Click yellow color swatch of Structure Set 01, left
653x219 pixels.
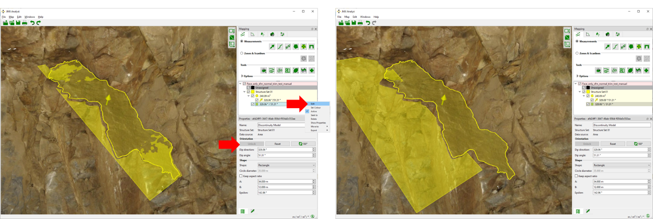pos(253,92)
